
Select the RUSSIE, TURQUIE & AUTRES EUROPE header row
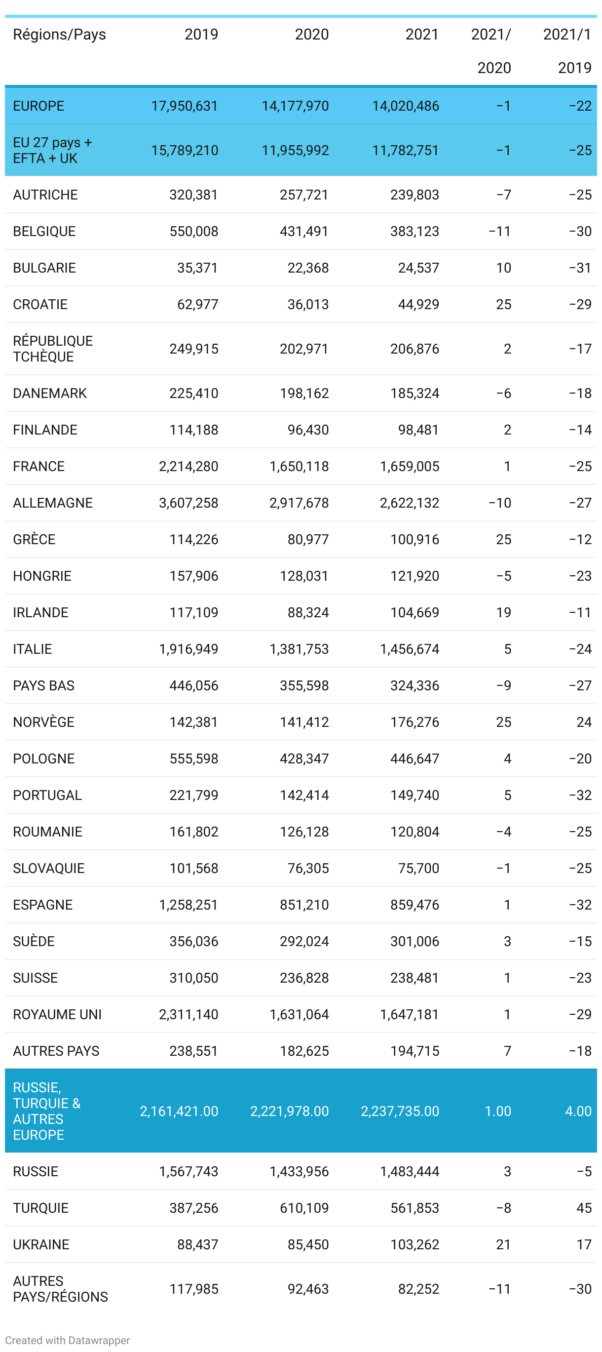coord(47,1111)
